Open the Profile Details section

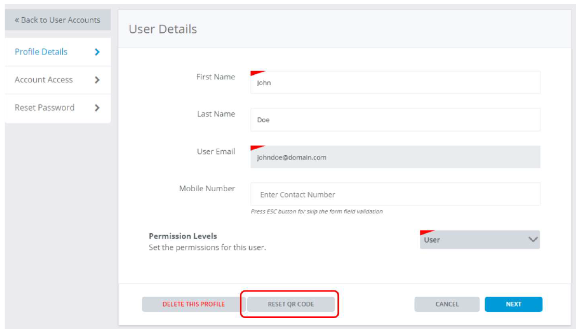coord(41,52)
